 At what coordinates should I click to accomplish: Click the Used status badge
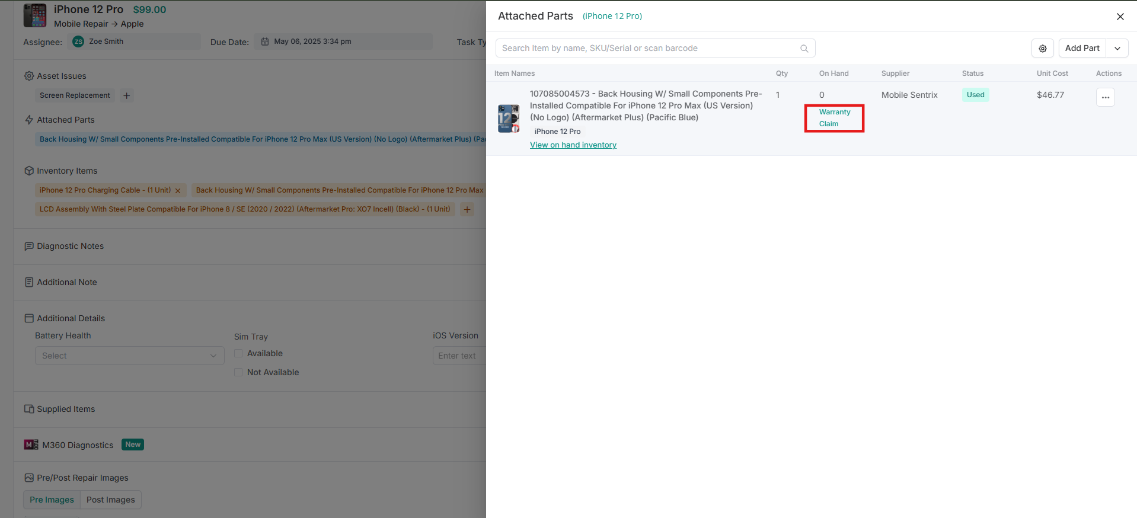tap(975, 95)
